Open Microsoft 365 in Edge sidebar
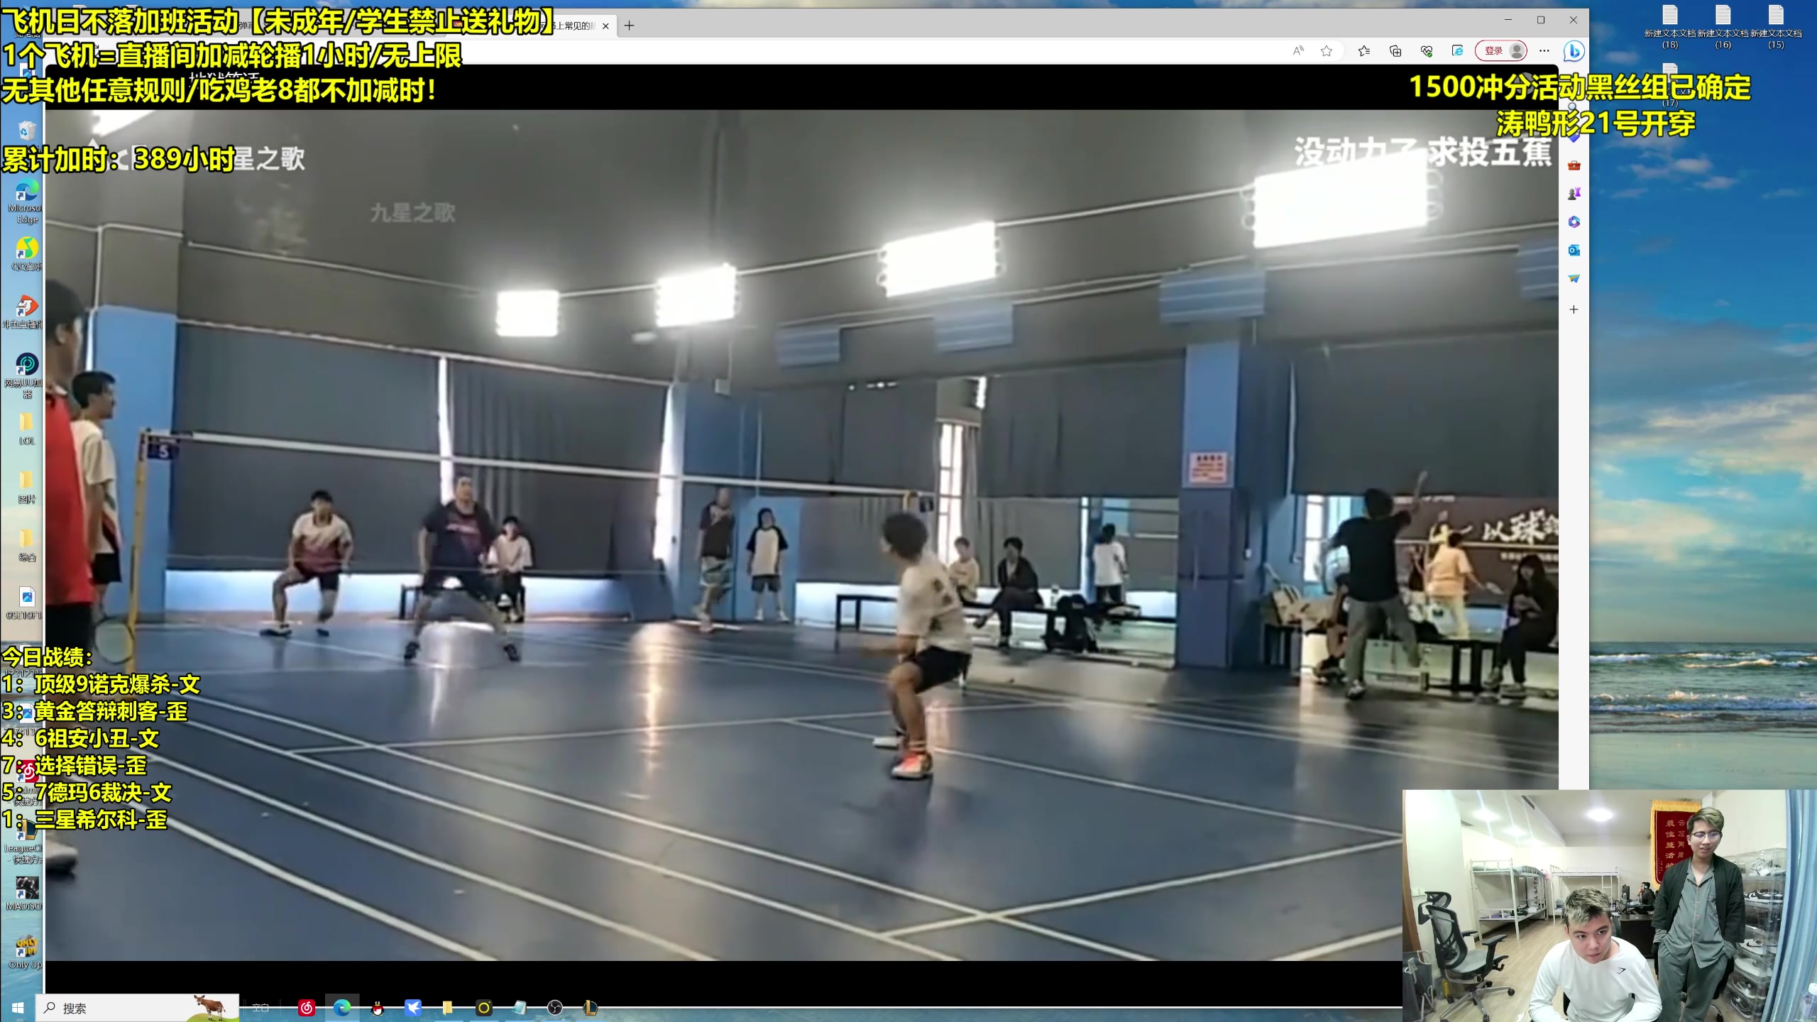 (x=1574, y=222)
